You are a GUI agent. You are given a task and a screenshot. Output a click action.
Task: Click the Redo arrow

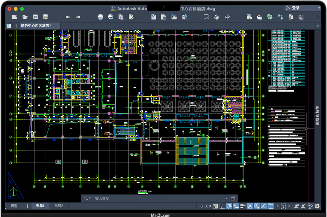[78, 17]
